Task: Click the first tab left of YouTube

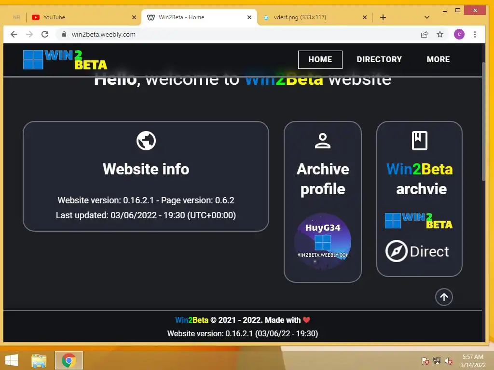Action: [16, 17]
